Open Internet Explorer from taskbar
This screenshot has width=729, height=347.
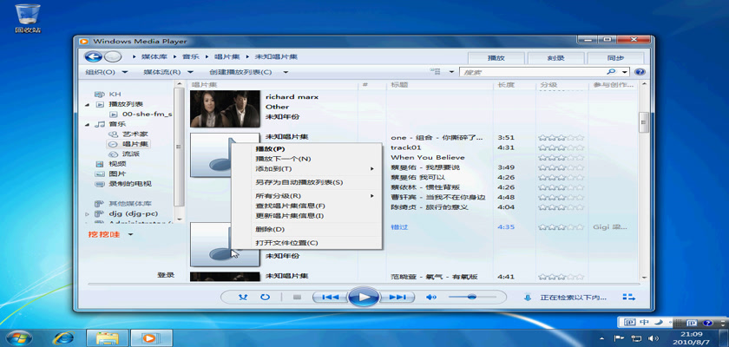coord(62,337)
